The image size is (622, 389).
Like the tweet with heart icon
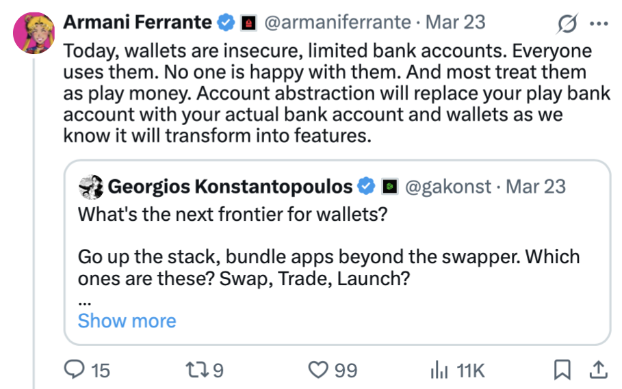click(x=318, y=370)
